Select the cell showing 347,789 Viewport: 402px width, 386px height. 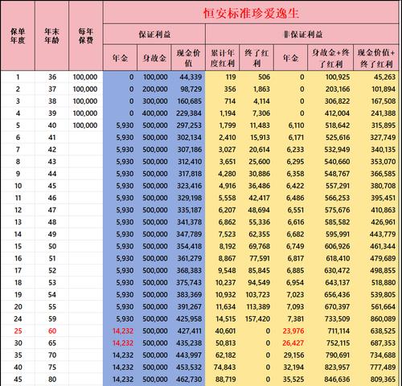click(x=189, y=234)
